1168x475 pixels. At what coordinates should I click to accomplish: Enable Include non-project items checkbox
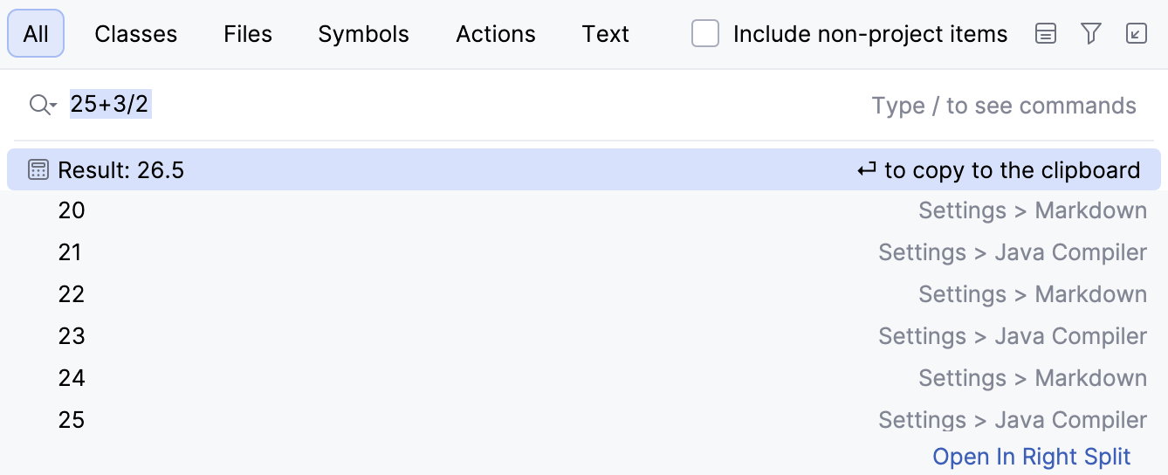[705, 34]
